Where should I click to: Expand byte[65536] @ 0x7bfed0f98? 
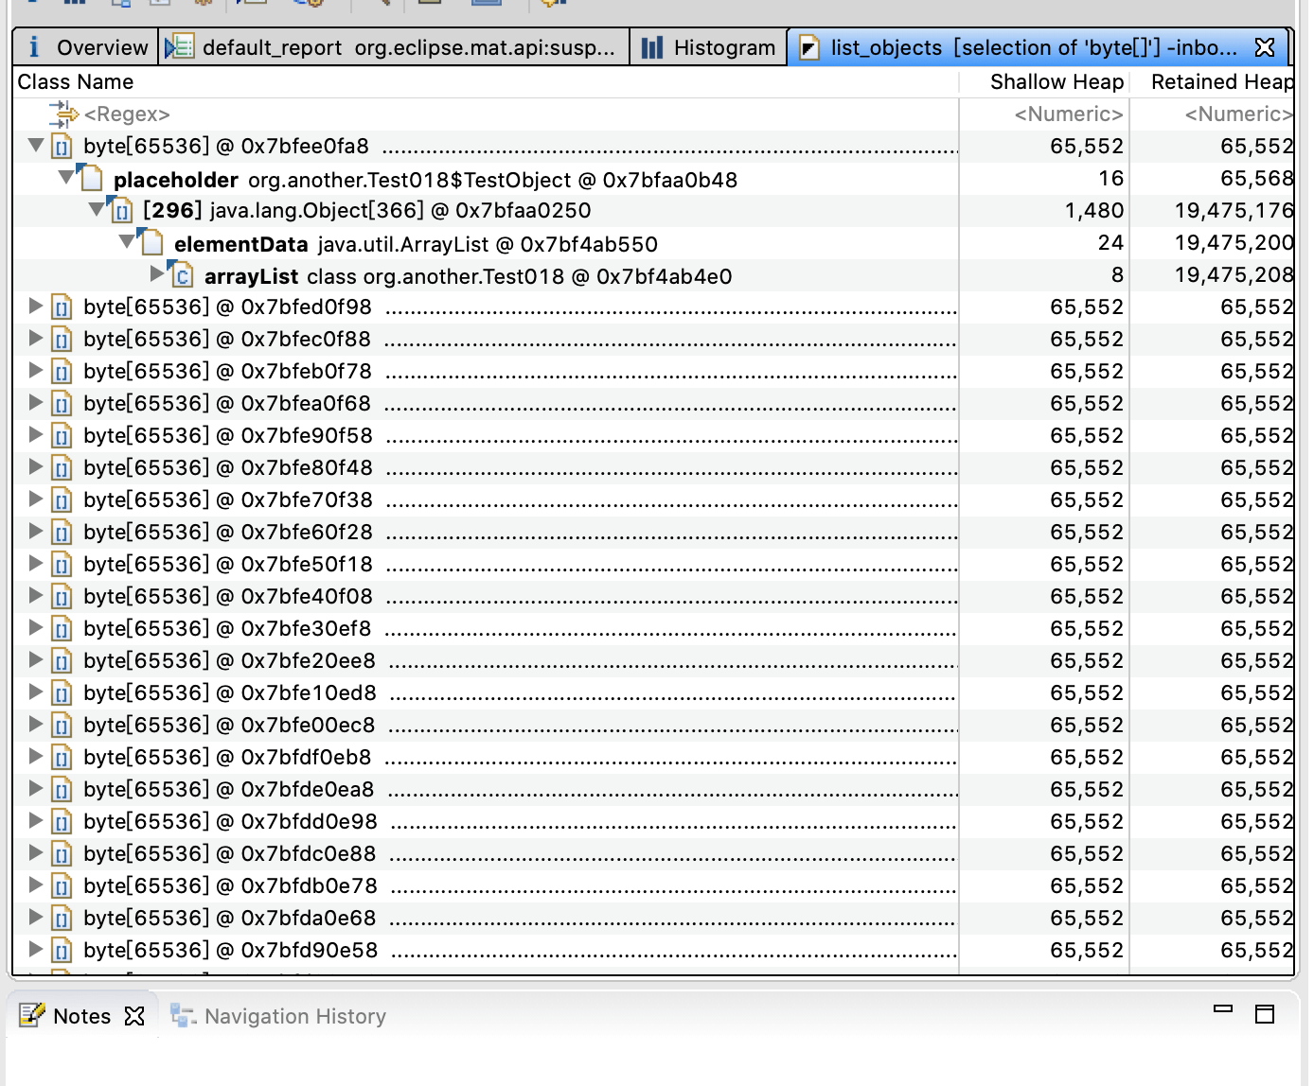(36, 306)
